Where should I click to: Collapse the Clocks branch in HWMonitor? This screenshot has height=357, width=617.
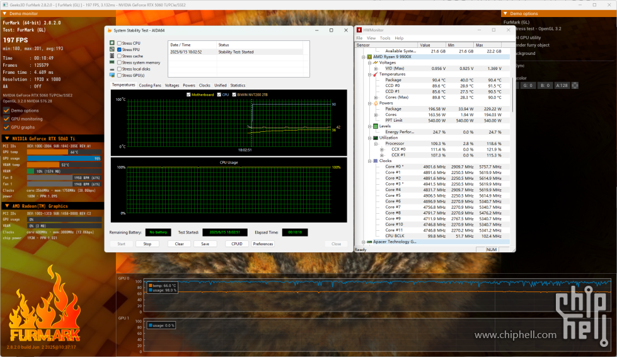369,161
